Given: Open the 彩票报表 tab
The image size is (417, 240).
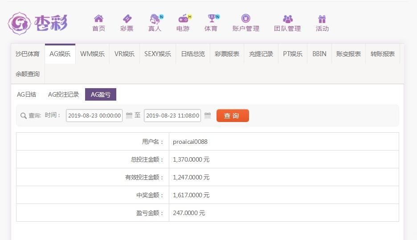Looking at the screenshot, I should [227, 54].
